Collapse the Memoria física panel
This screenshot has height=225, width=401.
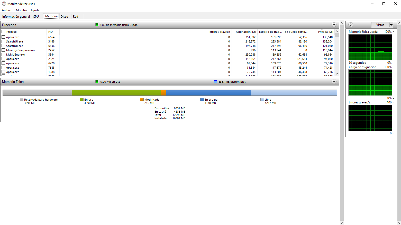pos(334,81)
